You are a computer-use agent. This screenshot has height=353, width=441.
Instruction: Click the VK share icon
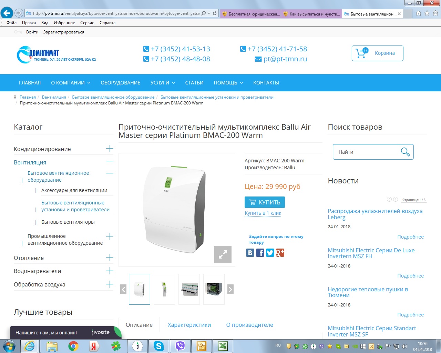[250, 253]
